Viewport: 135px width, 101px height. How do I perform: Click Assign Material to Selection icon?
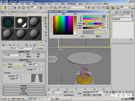tap(10, 45)
